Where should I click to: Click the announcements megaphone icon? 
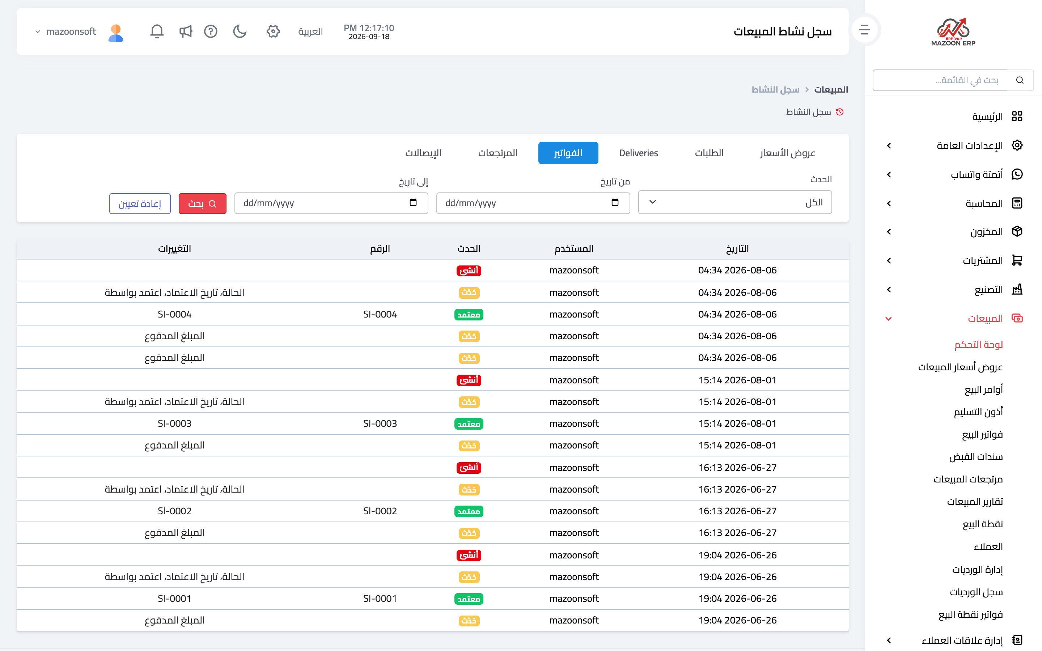coord(186,31)
